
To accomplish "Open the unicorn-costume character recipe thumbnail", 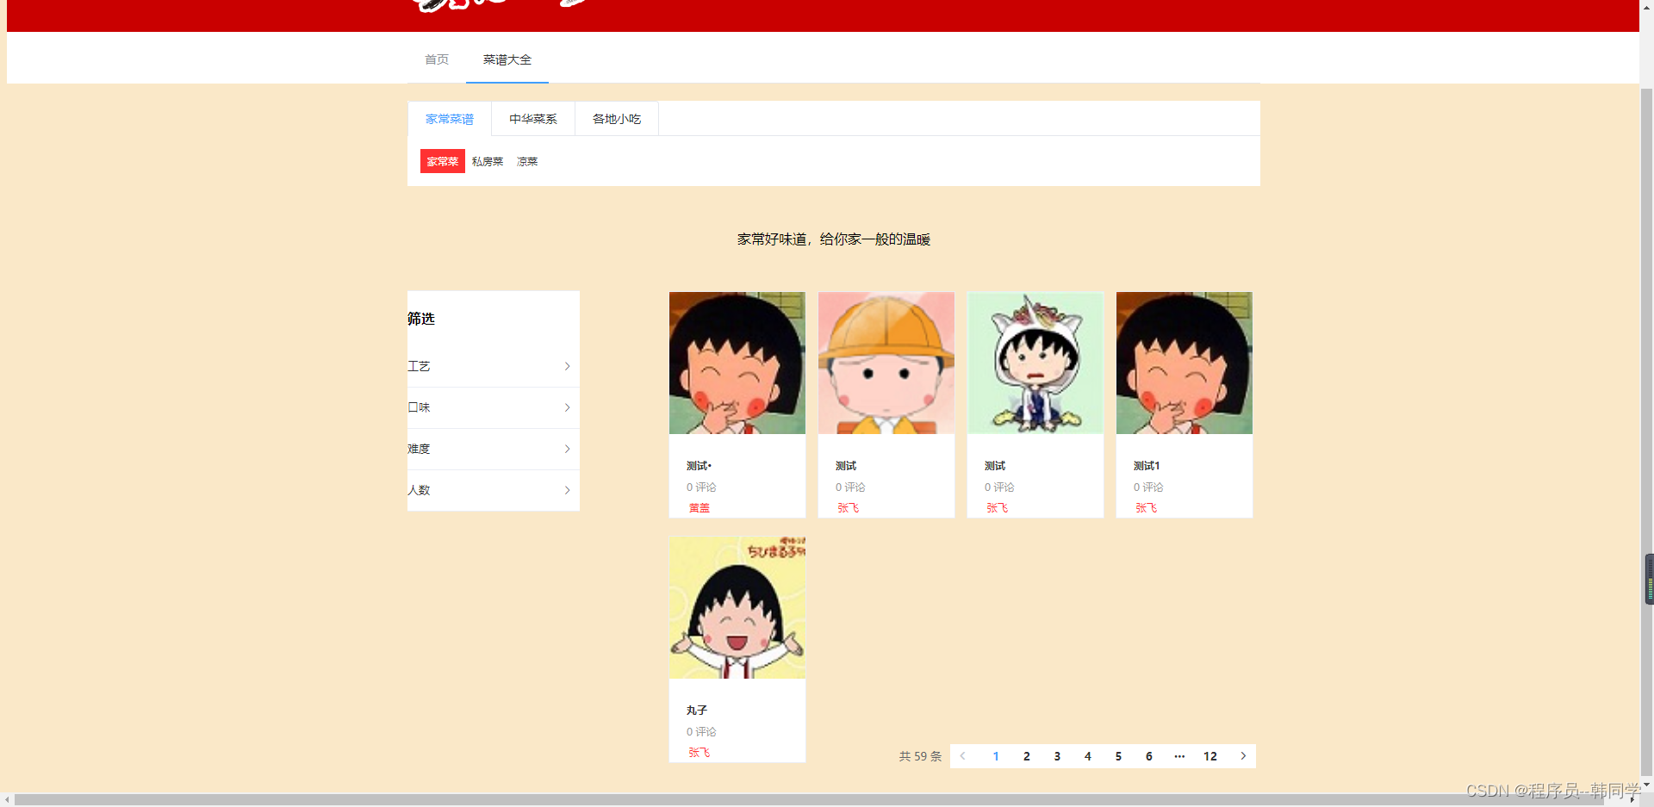I will point(1035,363).
